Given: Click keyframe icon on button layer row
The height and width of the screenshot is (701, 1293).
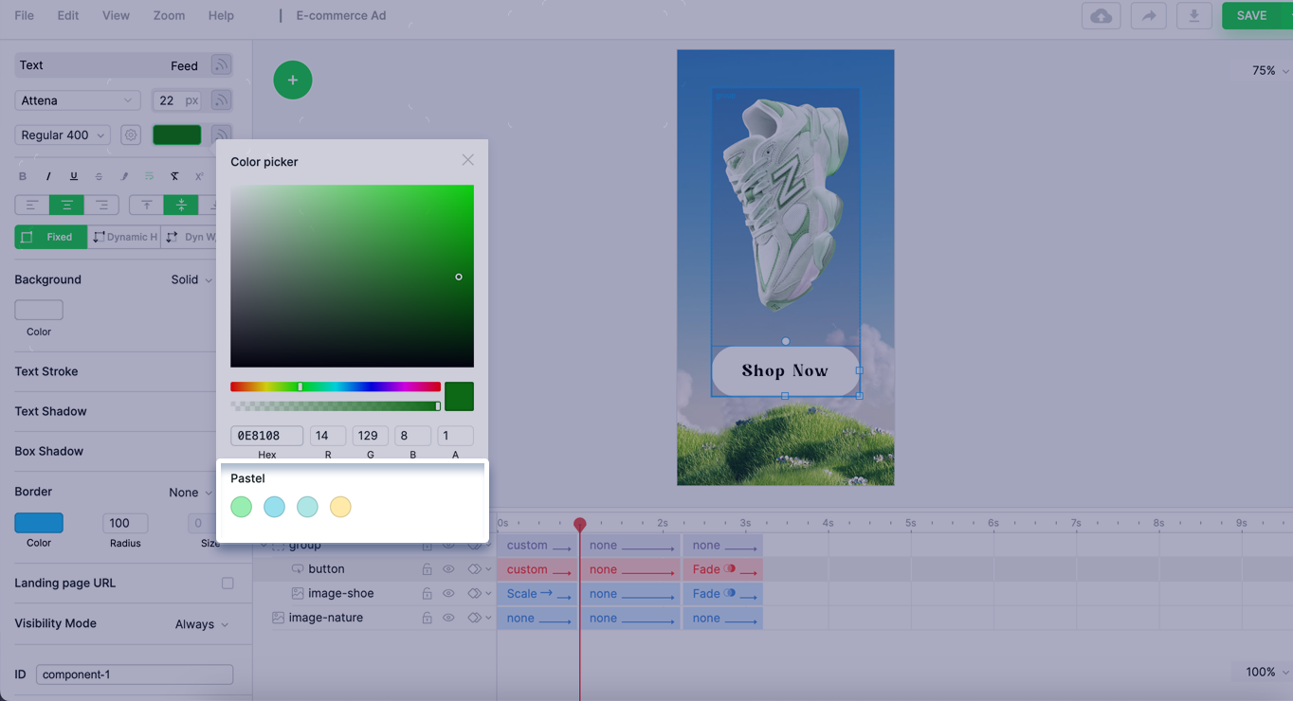Looking at the screenshot, I should [x=474, y=569].
